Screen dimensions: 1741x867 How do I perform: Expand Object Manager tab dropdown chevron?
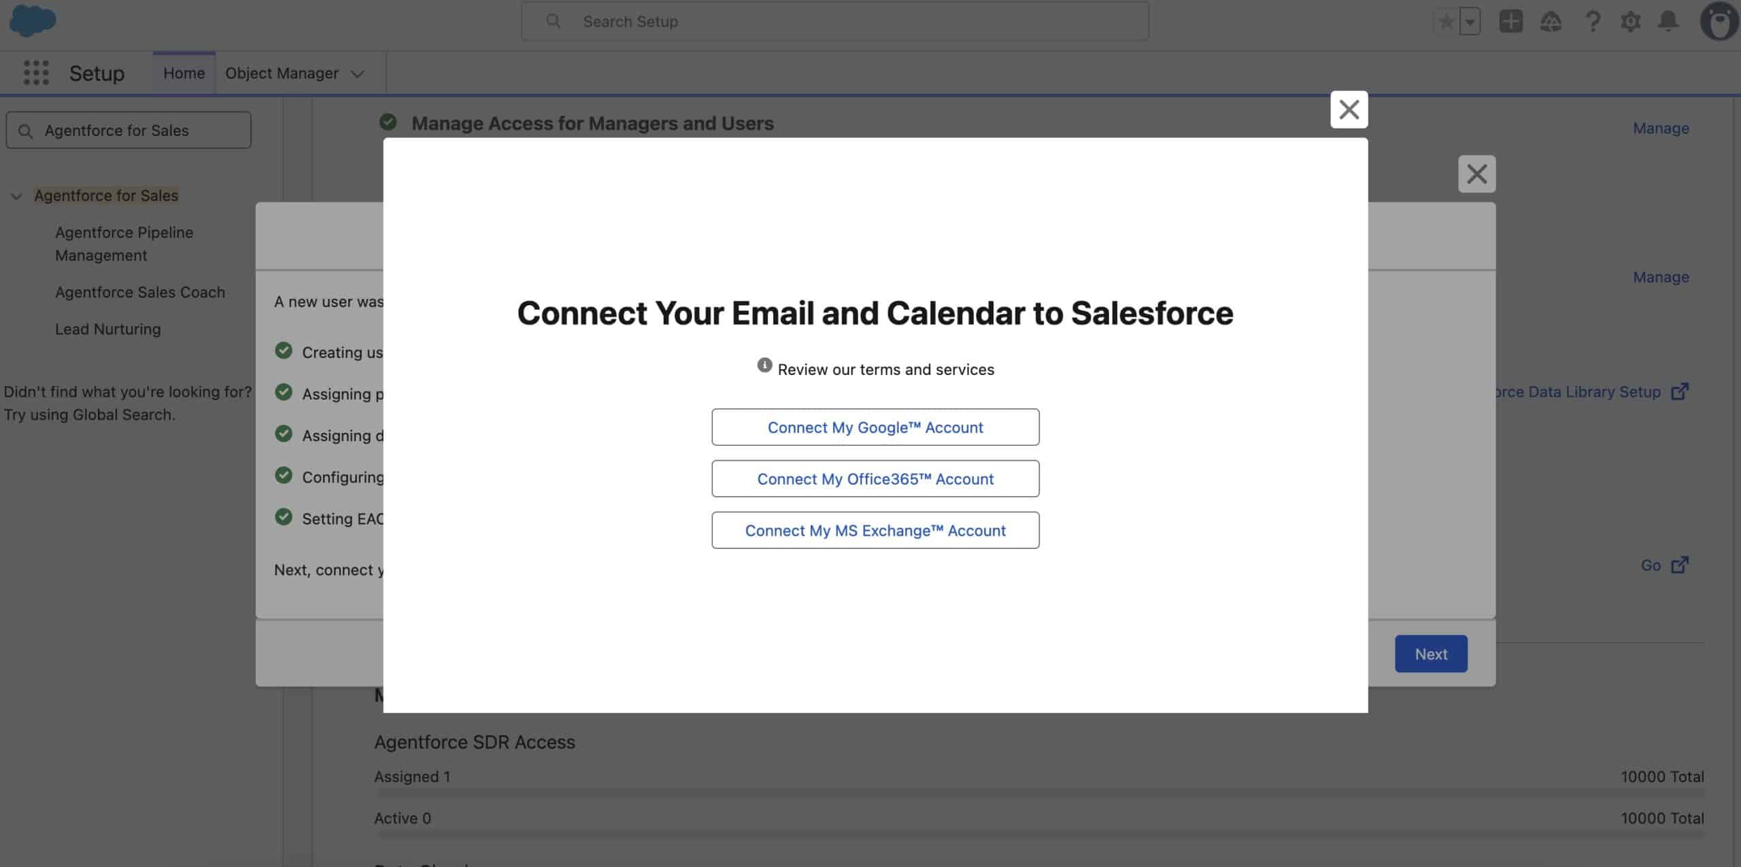(x=358, y=74)
